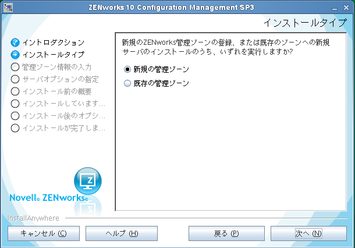Viewport: 355px width, 248px height.
Task: Open the window menu icon in title bar
Action: pos(8,8)
